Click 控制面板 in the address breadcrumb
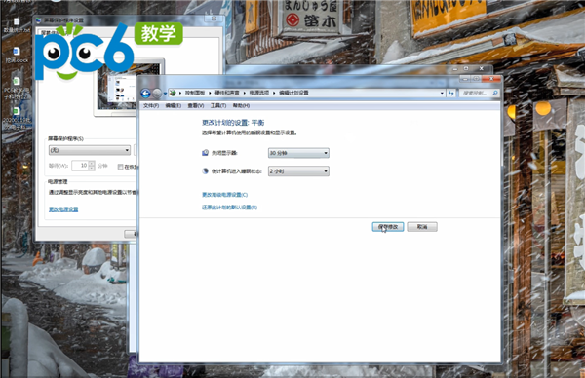585x378 pixels. tap(195, 93)
